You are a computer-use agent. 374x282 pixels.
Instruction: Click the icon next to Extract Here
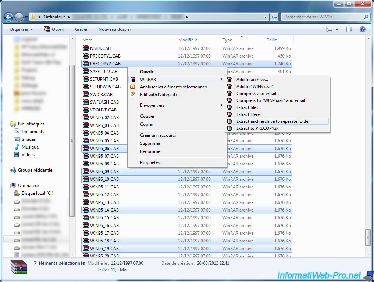pyautogui.click(x=229, y=114)
